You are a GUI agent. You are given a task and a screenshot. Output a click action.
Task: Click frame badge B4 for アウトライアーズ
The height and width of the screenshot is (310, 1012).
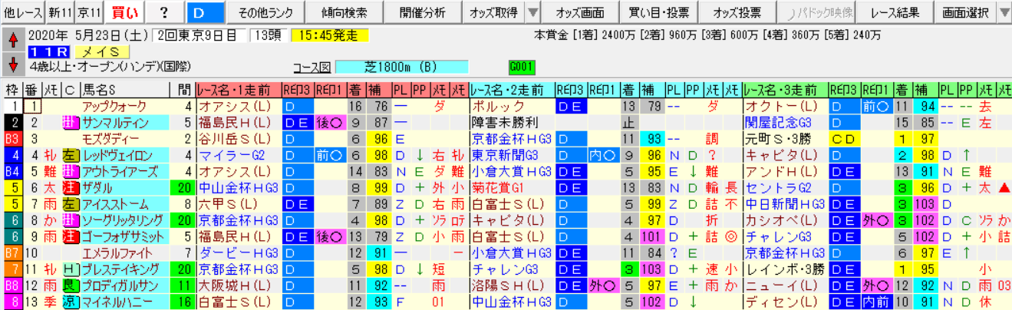pos(12,172)
